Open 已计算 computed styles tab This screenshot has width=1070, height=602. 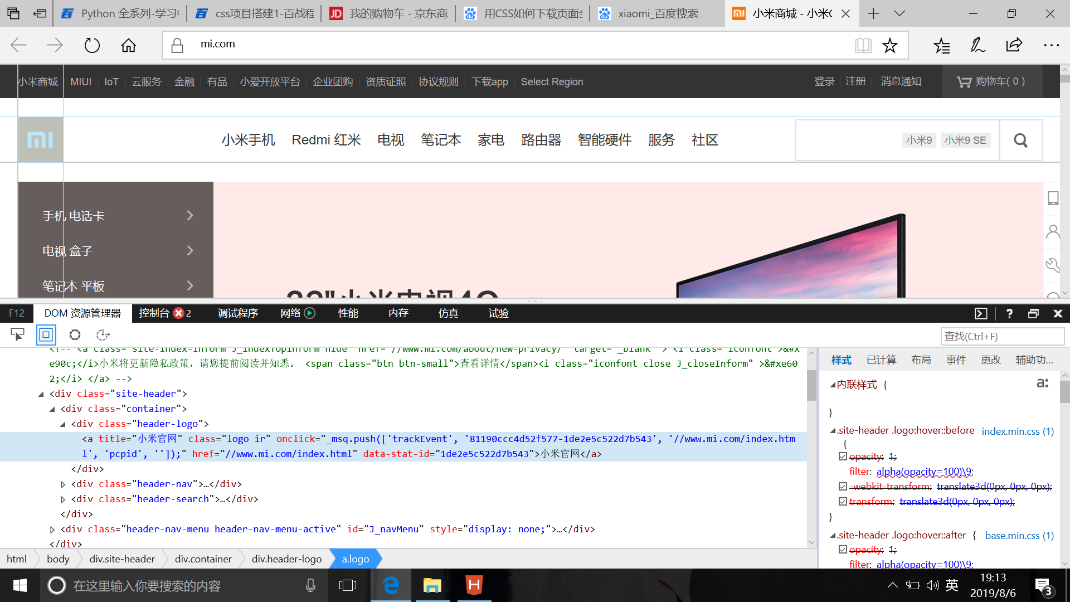click(882, 360)
